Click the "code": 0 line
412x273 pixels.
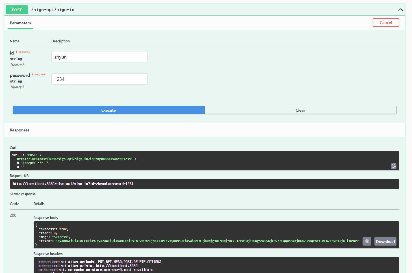click(48, 233)
